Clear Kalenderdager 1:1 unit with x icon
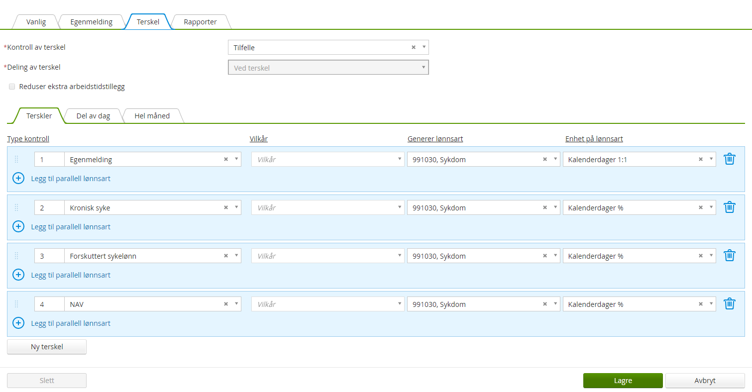This screenshot has height=392, width=752. click(x=700, y=159)
